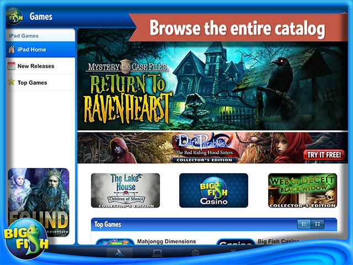
Task: Select the compass icon in the bottom bar
Action: click(x=194, y=253)
